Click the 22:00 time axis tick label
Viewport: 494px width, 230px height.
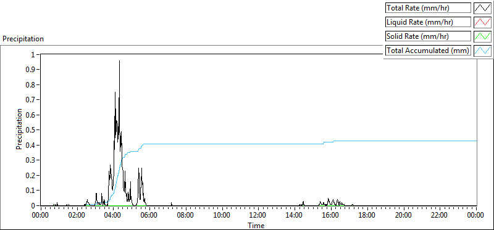pyautogui.click(x=440, y=216)
